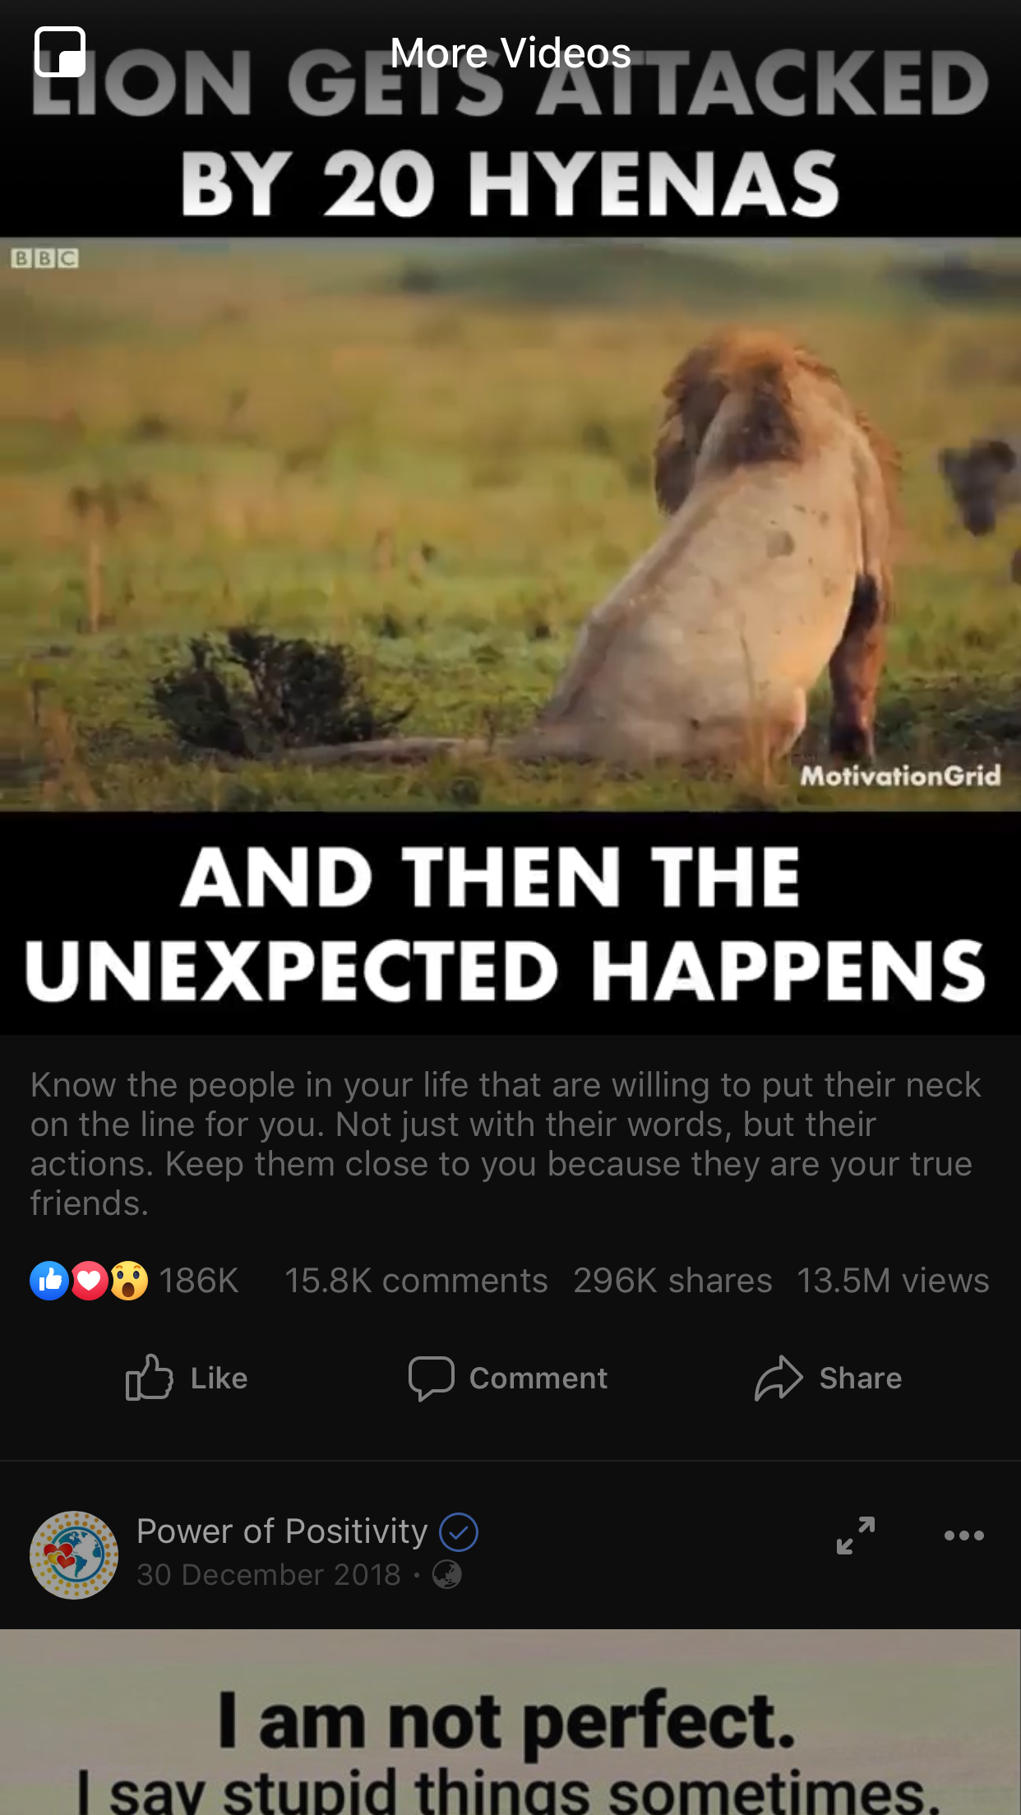
Task: View the 15.8K comments
Action: pyautogui.click(x=416, y=1281)
